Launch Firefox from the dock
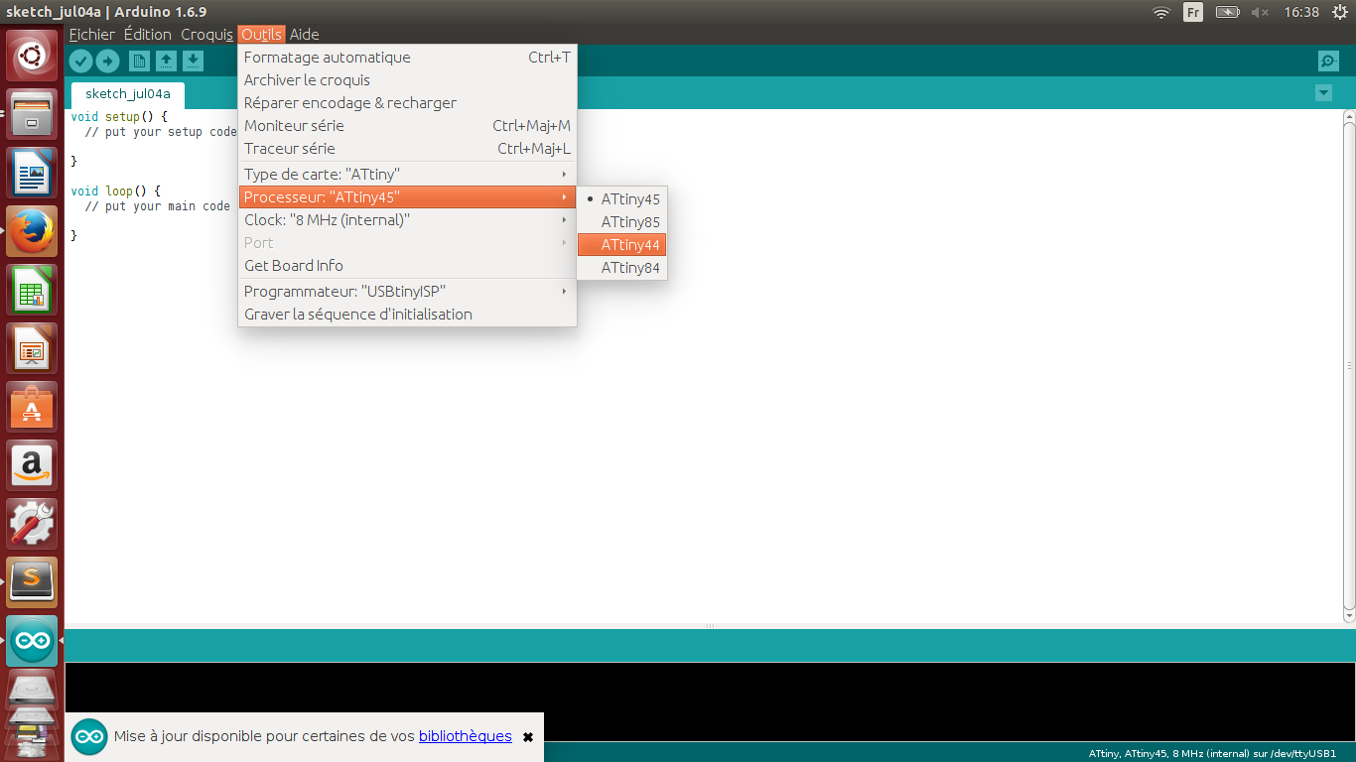This screenshot has width=1356, height=762. point(33,231)
